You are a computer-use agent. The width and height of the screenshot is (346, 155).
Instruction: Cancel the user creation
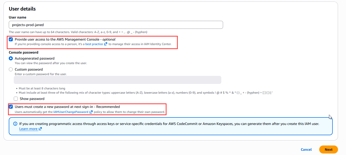(306, 149)
